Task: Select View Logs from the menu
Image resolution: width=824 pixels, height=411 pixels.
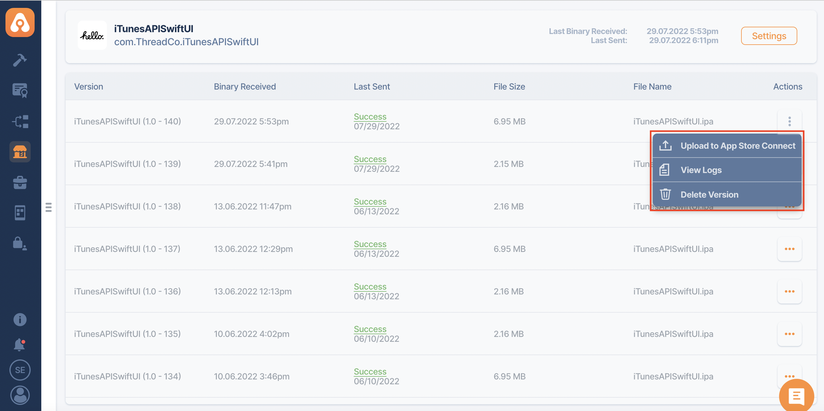Action: click(700, 170)
